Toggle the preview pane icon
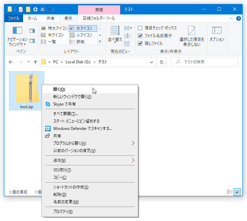The height and width of the screenshot is (221, 247). (x=32, y=31)
